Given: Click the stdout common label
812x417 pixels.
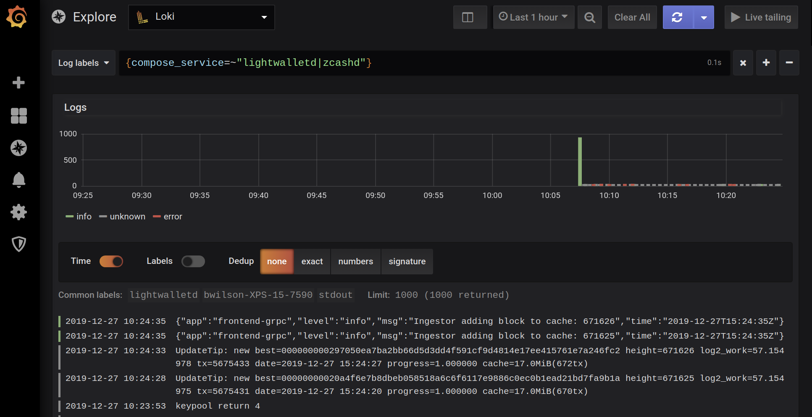Looking at the screenshot, I should [x=336, y=295].
